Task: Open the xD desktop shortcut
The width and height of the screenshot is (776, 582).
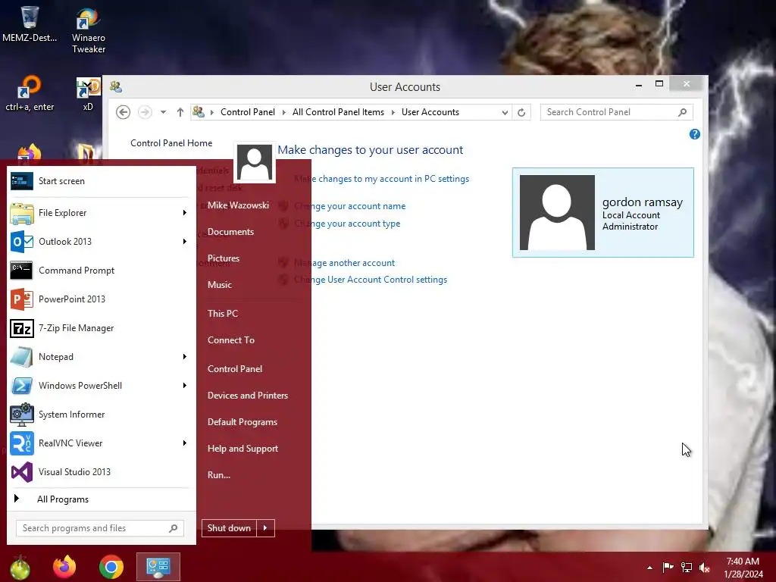Action: coord(88,93)
